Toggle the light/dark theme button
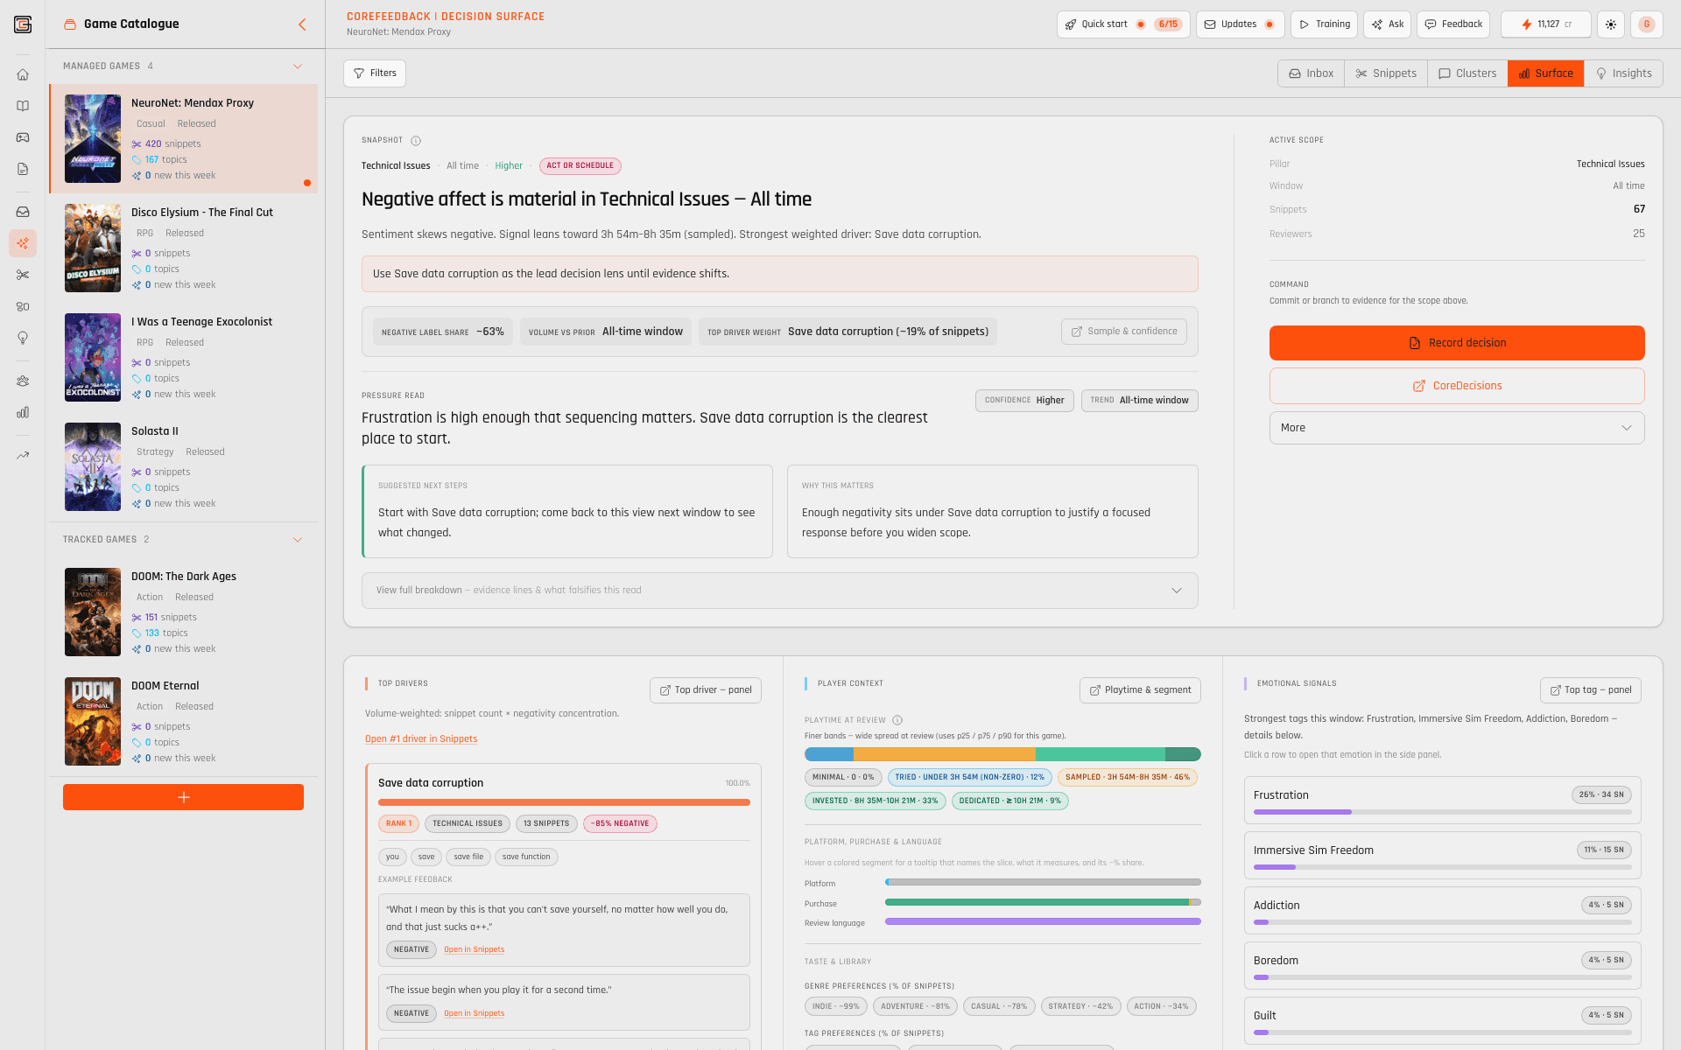Image resolution: width=1681 pixels, height=1050 pixels. pyautogui.click(x=1611, y=24)
